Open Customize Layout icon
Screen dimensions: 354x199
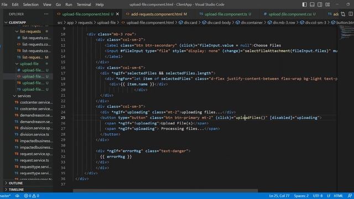(327, 4)
